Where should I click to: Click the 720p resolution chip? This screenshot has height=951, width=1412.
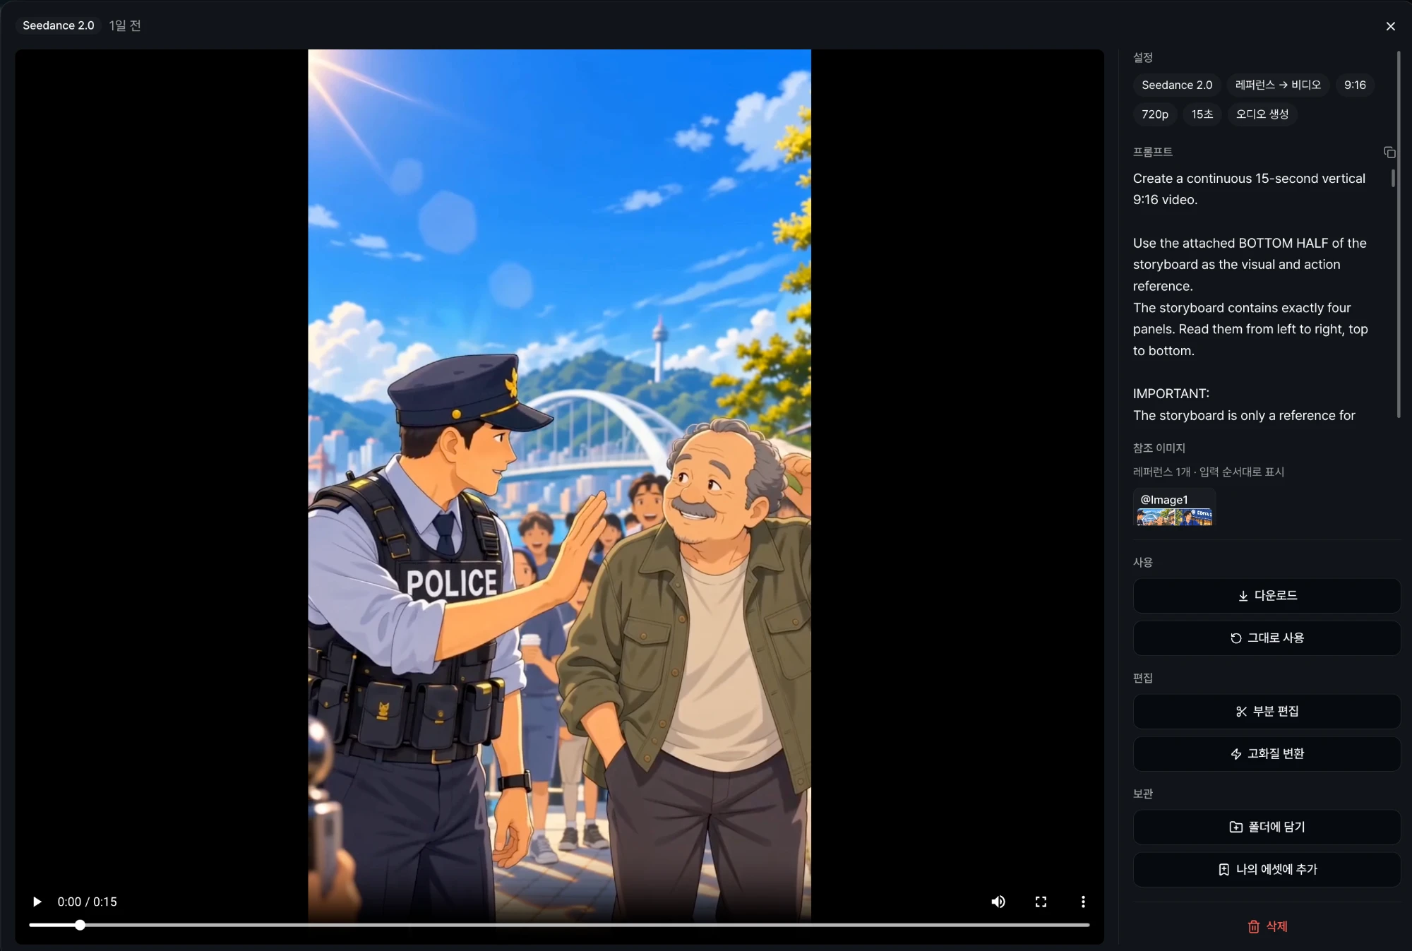[1155, 114]
